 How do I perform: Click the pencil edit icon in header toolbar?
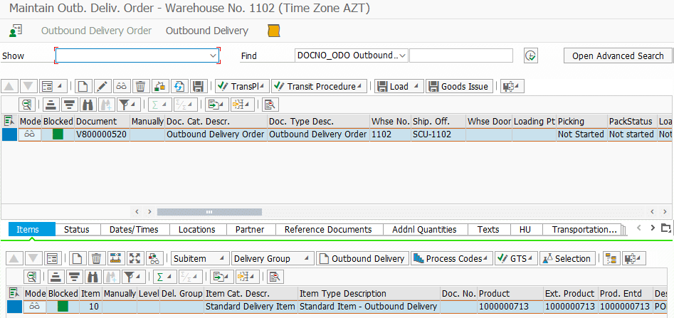coord(102,86)
